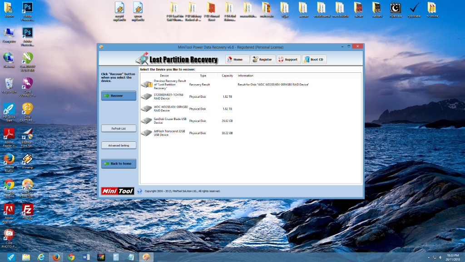The width and height of the screenshot is (465, 262).
Task: Open Internet Explorer from the taskbar
Action: click(41, 257)
